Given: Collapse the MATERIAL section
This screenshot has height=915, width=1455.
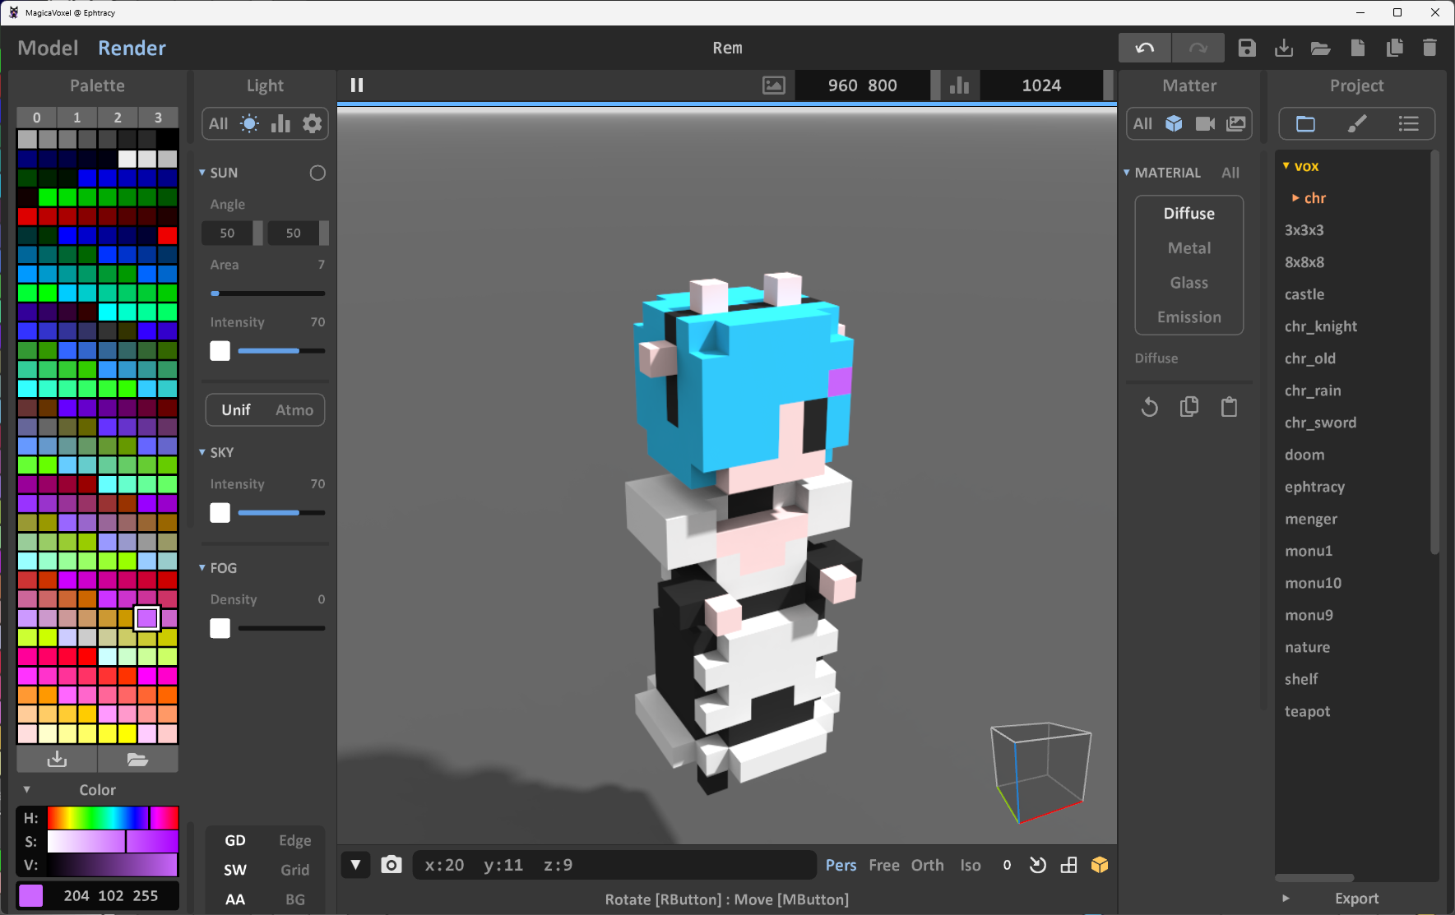Looking at the screenshot, I should 1127,173.
